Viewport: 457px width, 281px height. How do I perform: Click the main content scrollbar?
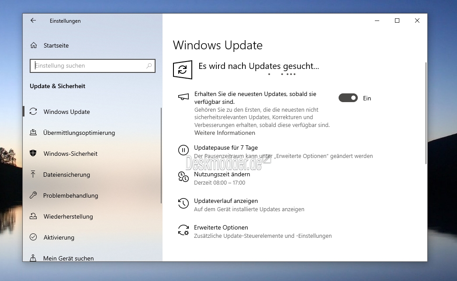[x=426, y=113]
